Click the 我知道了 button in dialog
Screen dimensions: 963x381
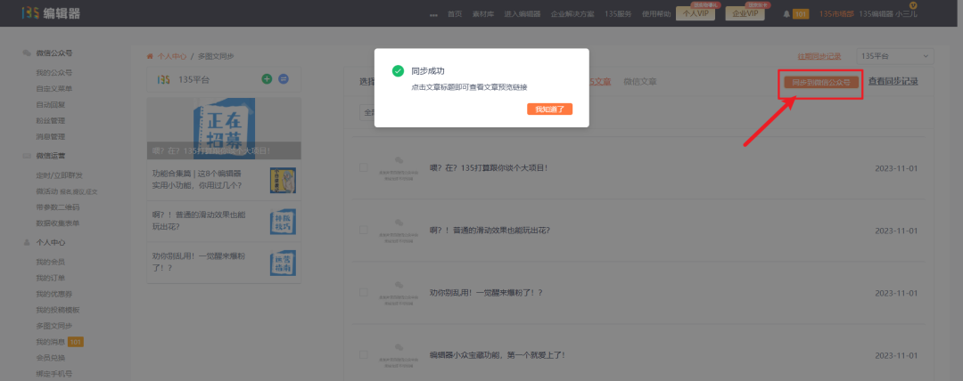pyautogui.click(x=549, y=109)
